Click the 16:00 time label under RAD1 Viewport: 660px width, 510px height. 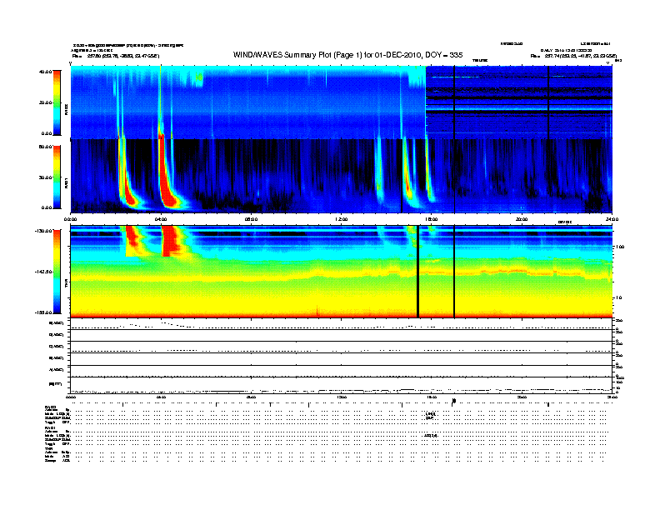pos(432,219)
